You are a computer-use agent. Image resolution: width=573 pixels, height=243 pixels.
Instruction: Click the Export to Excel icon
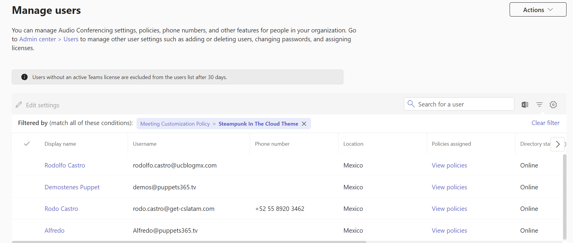[525, 104]
